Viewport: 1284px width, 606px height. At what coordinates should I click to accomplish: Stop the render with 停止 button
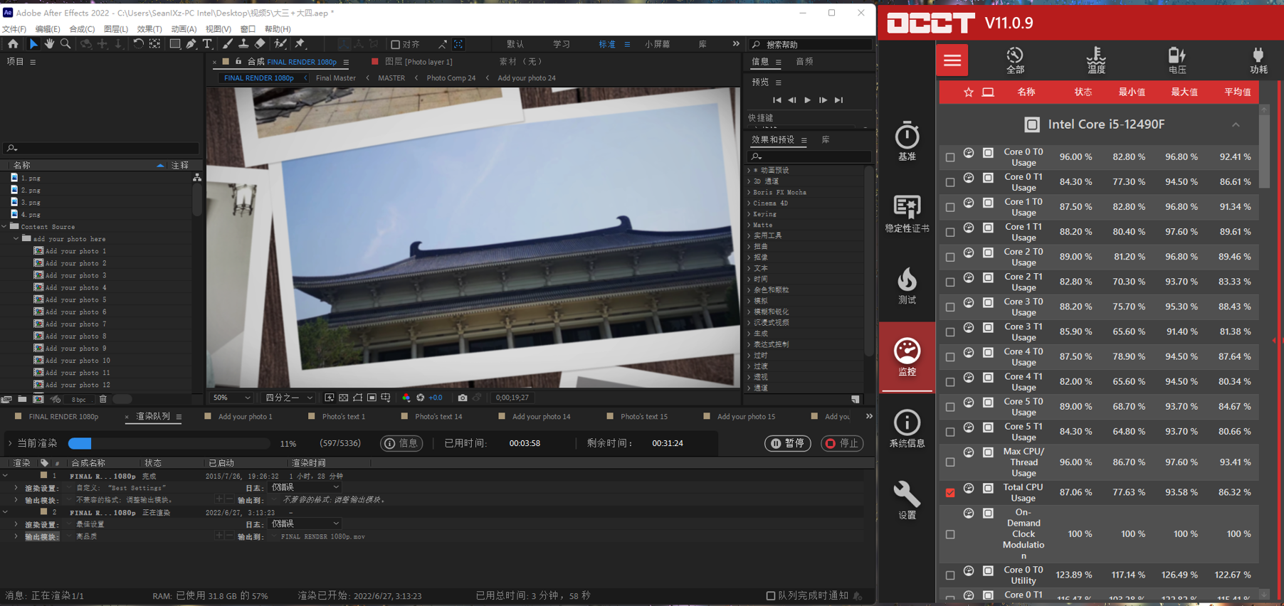click(842, 443)
